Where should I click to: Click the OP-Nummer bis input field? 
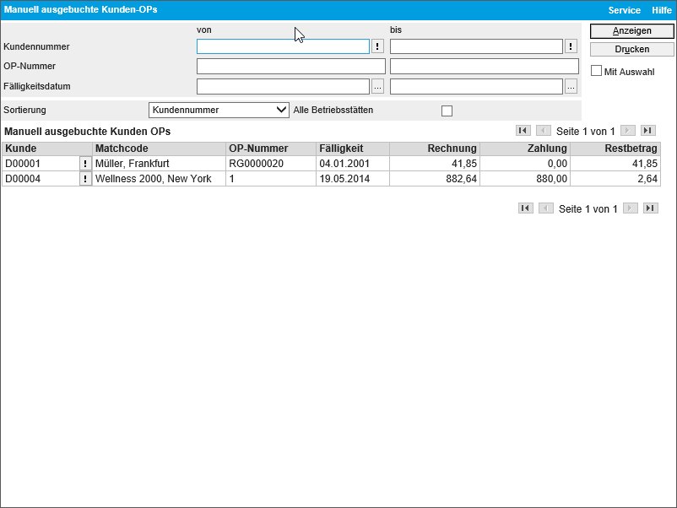point(485,67)
